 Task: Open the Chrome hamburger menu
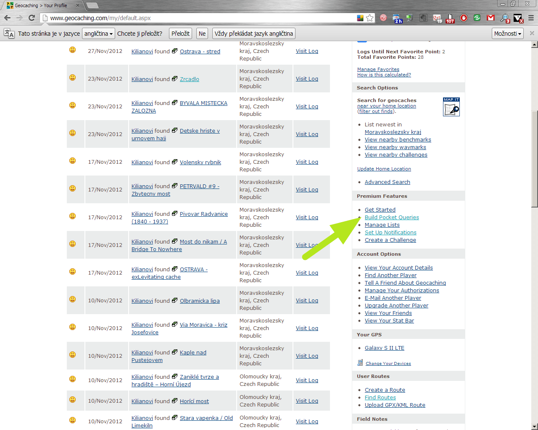531,18
